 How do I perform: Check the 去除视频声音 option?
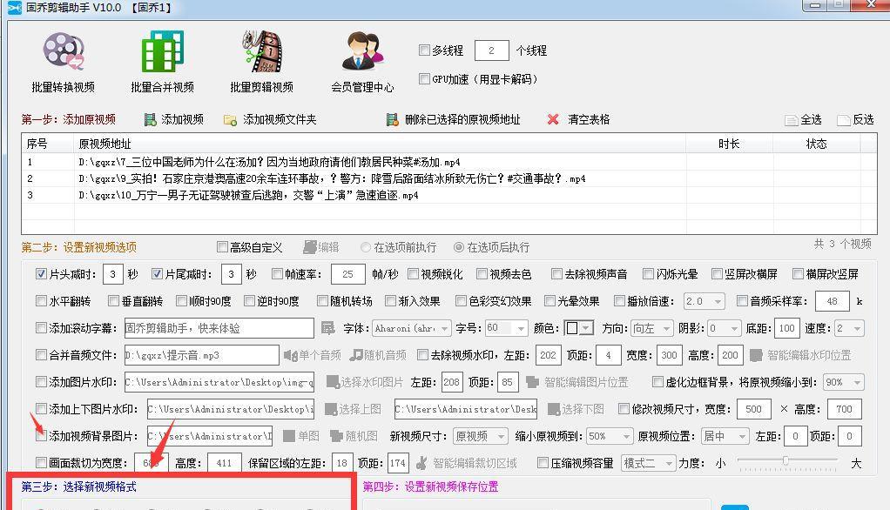556,273
